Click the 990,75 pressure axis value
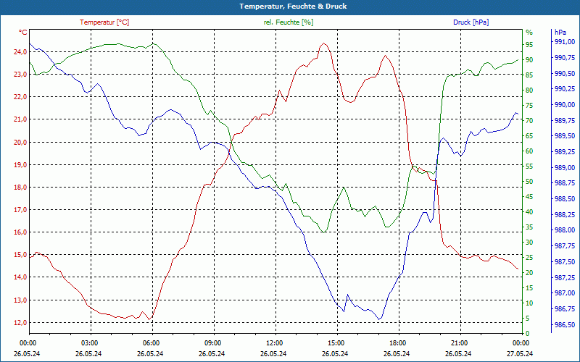Image resolution: width=580 pixels, height=362 pixels. tap(565, 58)
